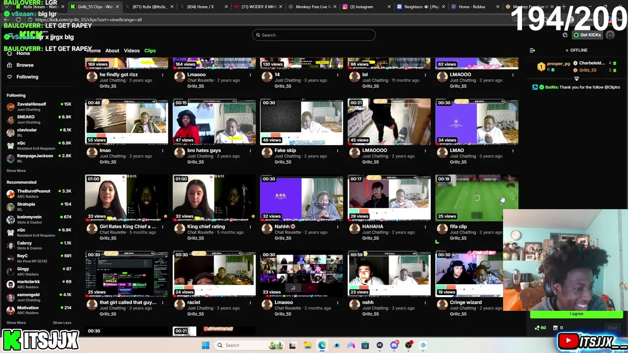Click the browser back arrow
The height and width of the screenshot is (353, 628).
pos(6,20)
